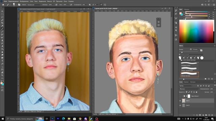Create new adjustment layer icon
Screen dimensions: 216x121
203,115
